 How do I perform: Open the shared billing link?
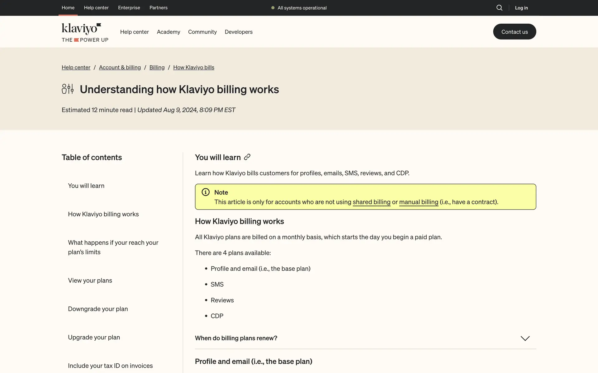click(x=371, y=202)
